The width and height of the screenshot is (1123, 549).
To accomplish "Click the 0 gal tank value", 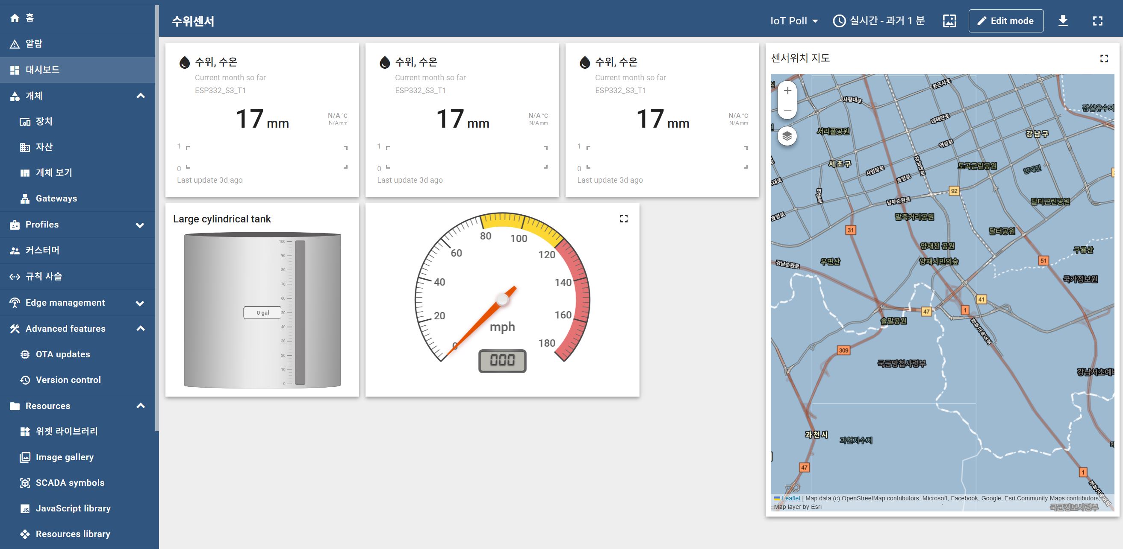I will [x=262, y=312].
